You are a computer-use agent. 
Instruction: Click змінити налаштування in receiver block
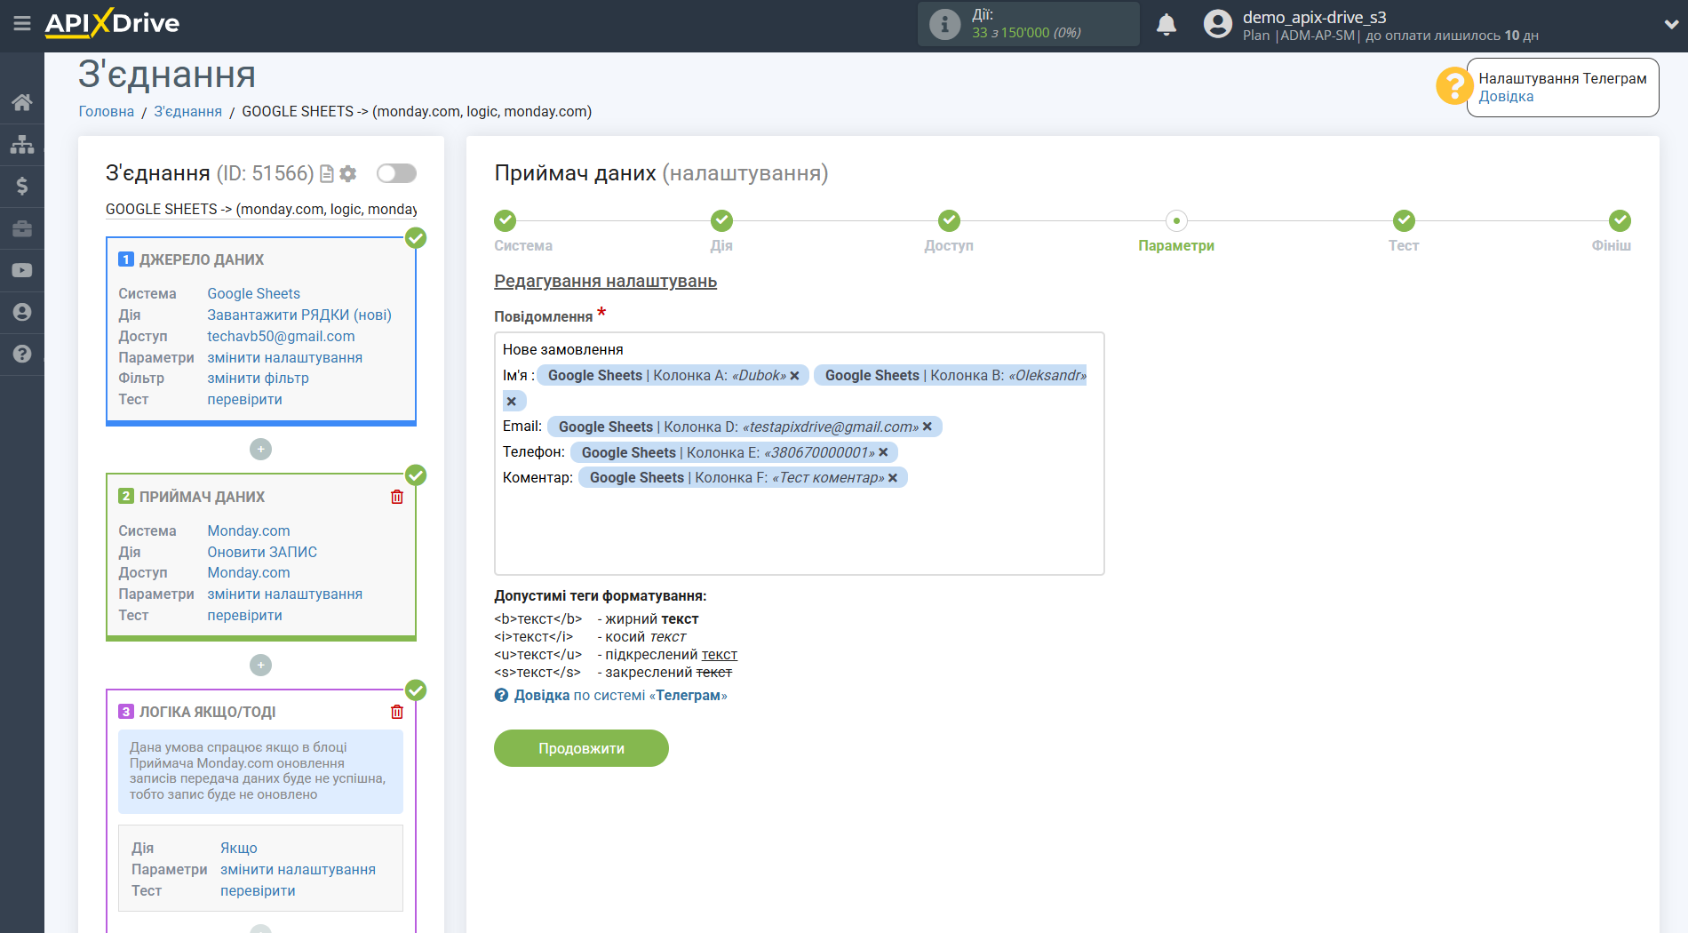point(284,594)
